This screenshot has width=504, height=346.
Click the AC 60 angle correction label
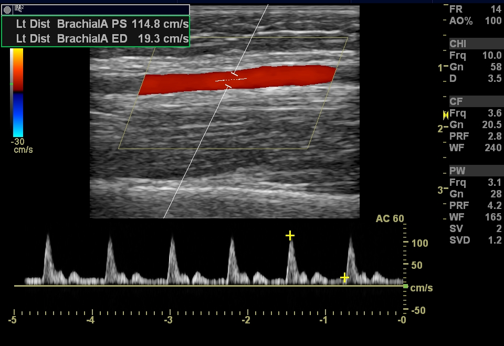coord(390,219)
